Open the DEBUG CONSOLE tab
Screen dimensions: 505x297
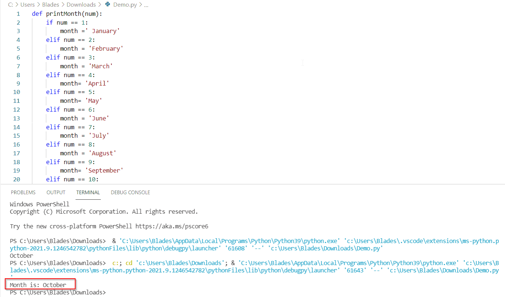131,192
